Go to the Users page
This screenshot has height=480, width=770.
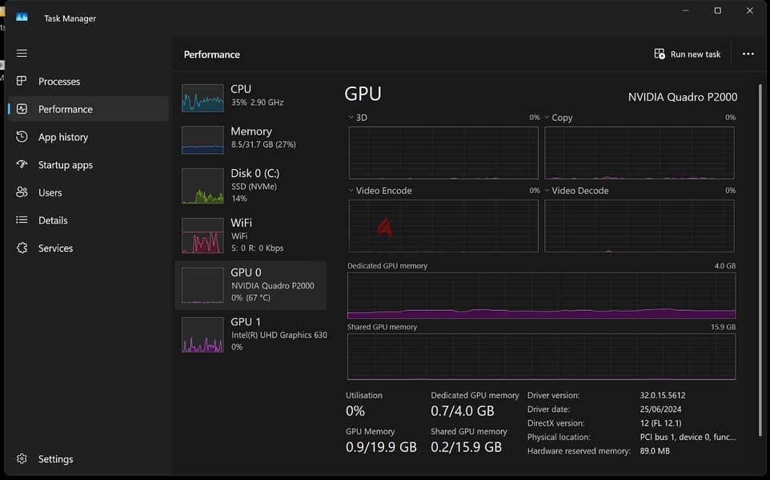tap(88, 192)
